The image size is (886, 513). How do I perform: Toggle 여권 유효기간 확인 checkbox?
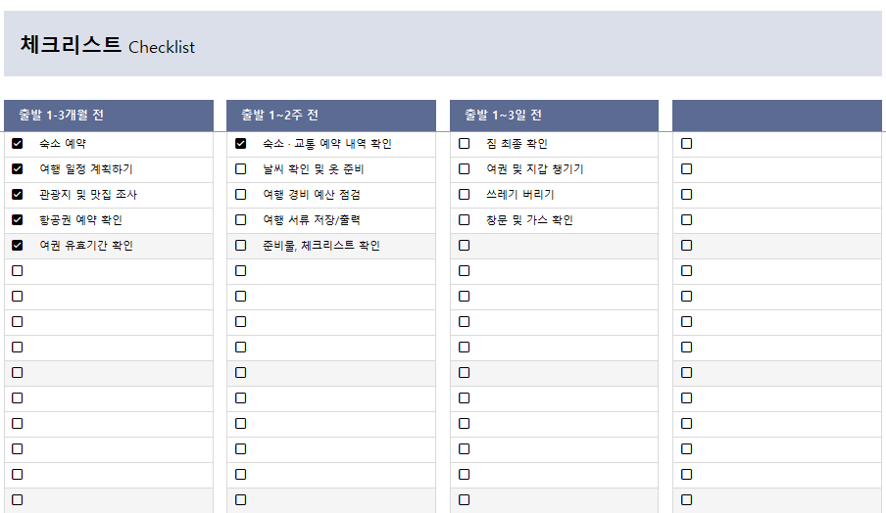click(18, 245)
